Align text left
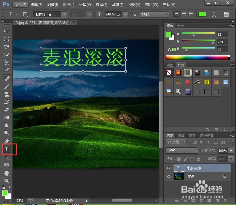The height and width of the screenshot is (205, 236). pyautogui.click(x=176, y=14)
